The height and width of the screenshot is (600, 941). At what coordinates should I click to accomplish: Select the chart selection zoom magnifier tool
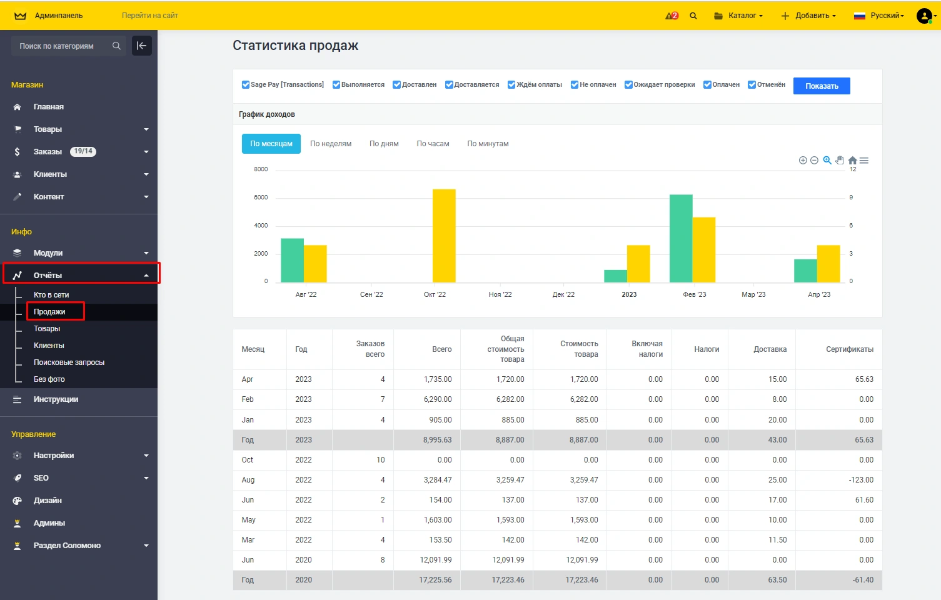827,160
